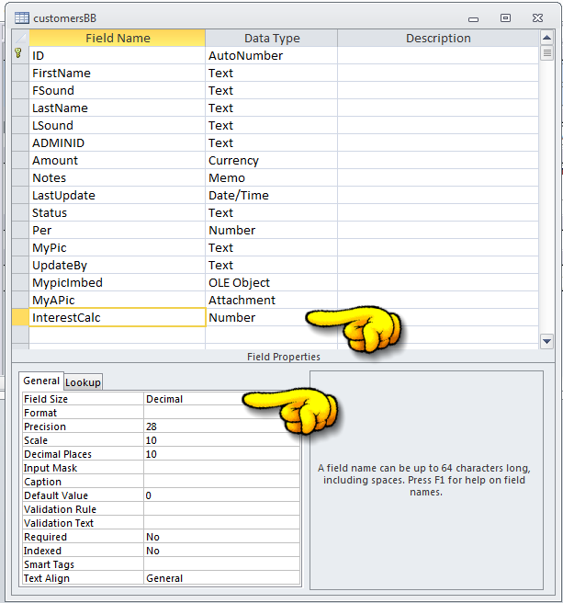The width and height of the screenshot is (563, 603).
Task: Select the Precision value field showing 28
Action: tap(221, 427)
